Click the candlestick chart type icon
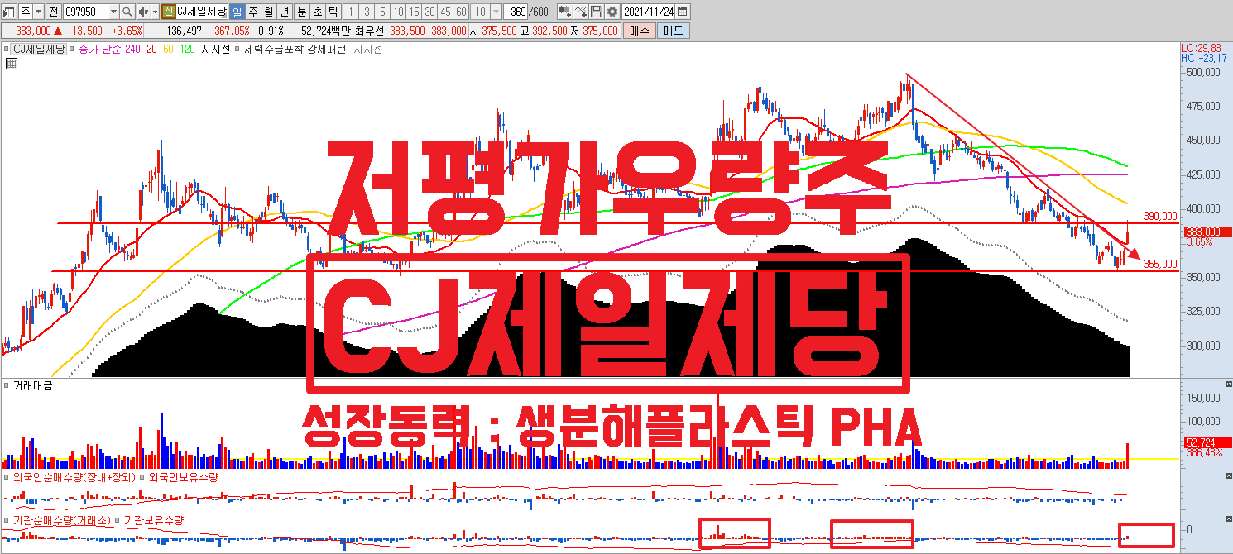1233x554 pixels. click(x=564, y=12)
